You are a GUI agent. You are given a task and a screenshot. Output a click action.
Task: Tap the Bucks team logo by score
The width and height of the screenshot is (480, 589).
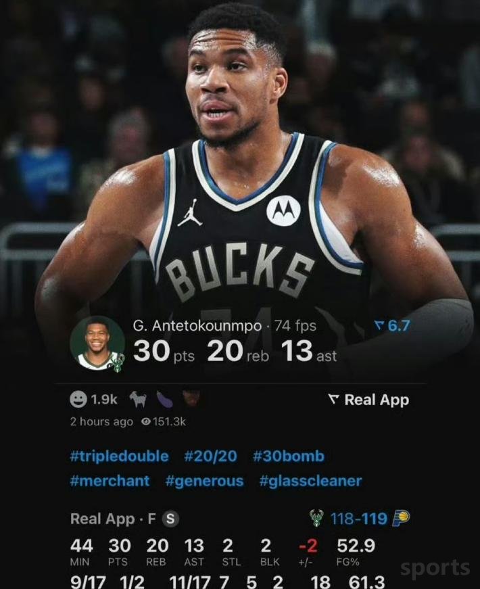tap(317, 519)
